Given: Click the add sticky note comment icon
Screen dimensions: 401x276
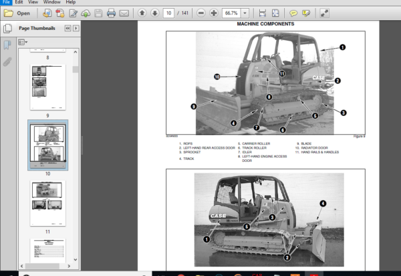Looking at the screenshot, I should 293,13.
